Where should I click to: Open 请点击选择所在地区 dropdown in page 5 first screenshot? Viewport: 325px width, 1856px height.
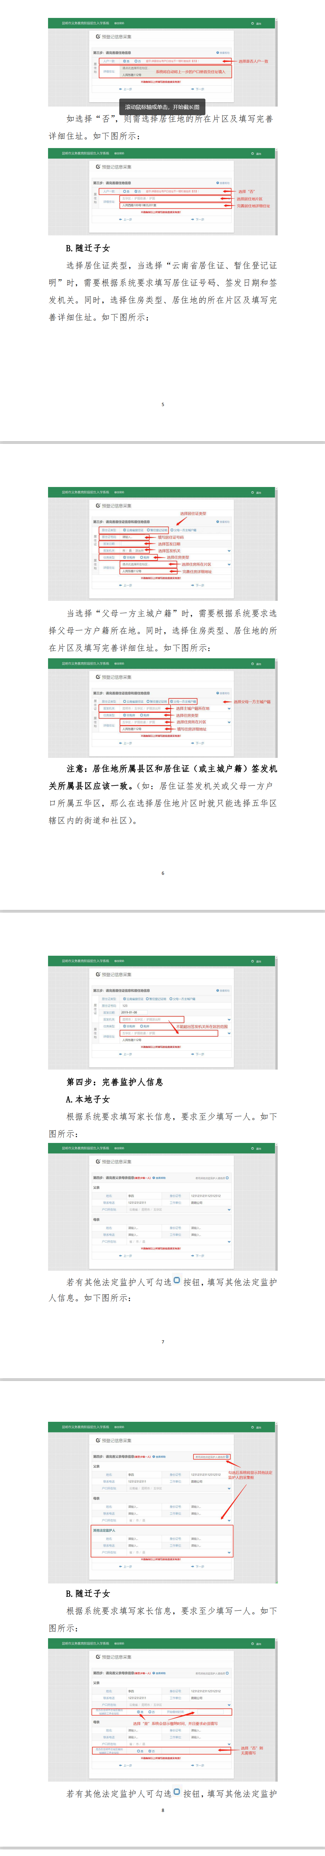(176, 68)
